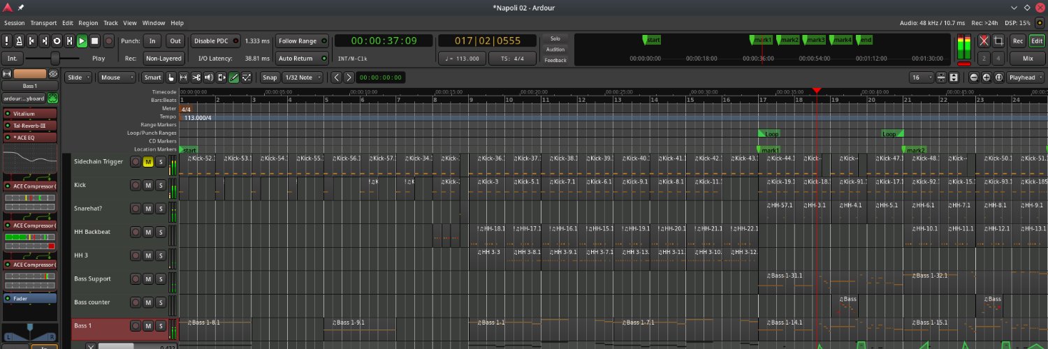Screen dimensions: 1048x349
Task: Click the crossed-out cancel icon near meters
Action: (984, 41)
